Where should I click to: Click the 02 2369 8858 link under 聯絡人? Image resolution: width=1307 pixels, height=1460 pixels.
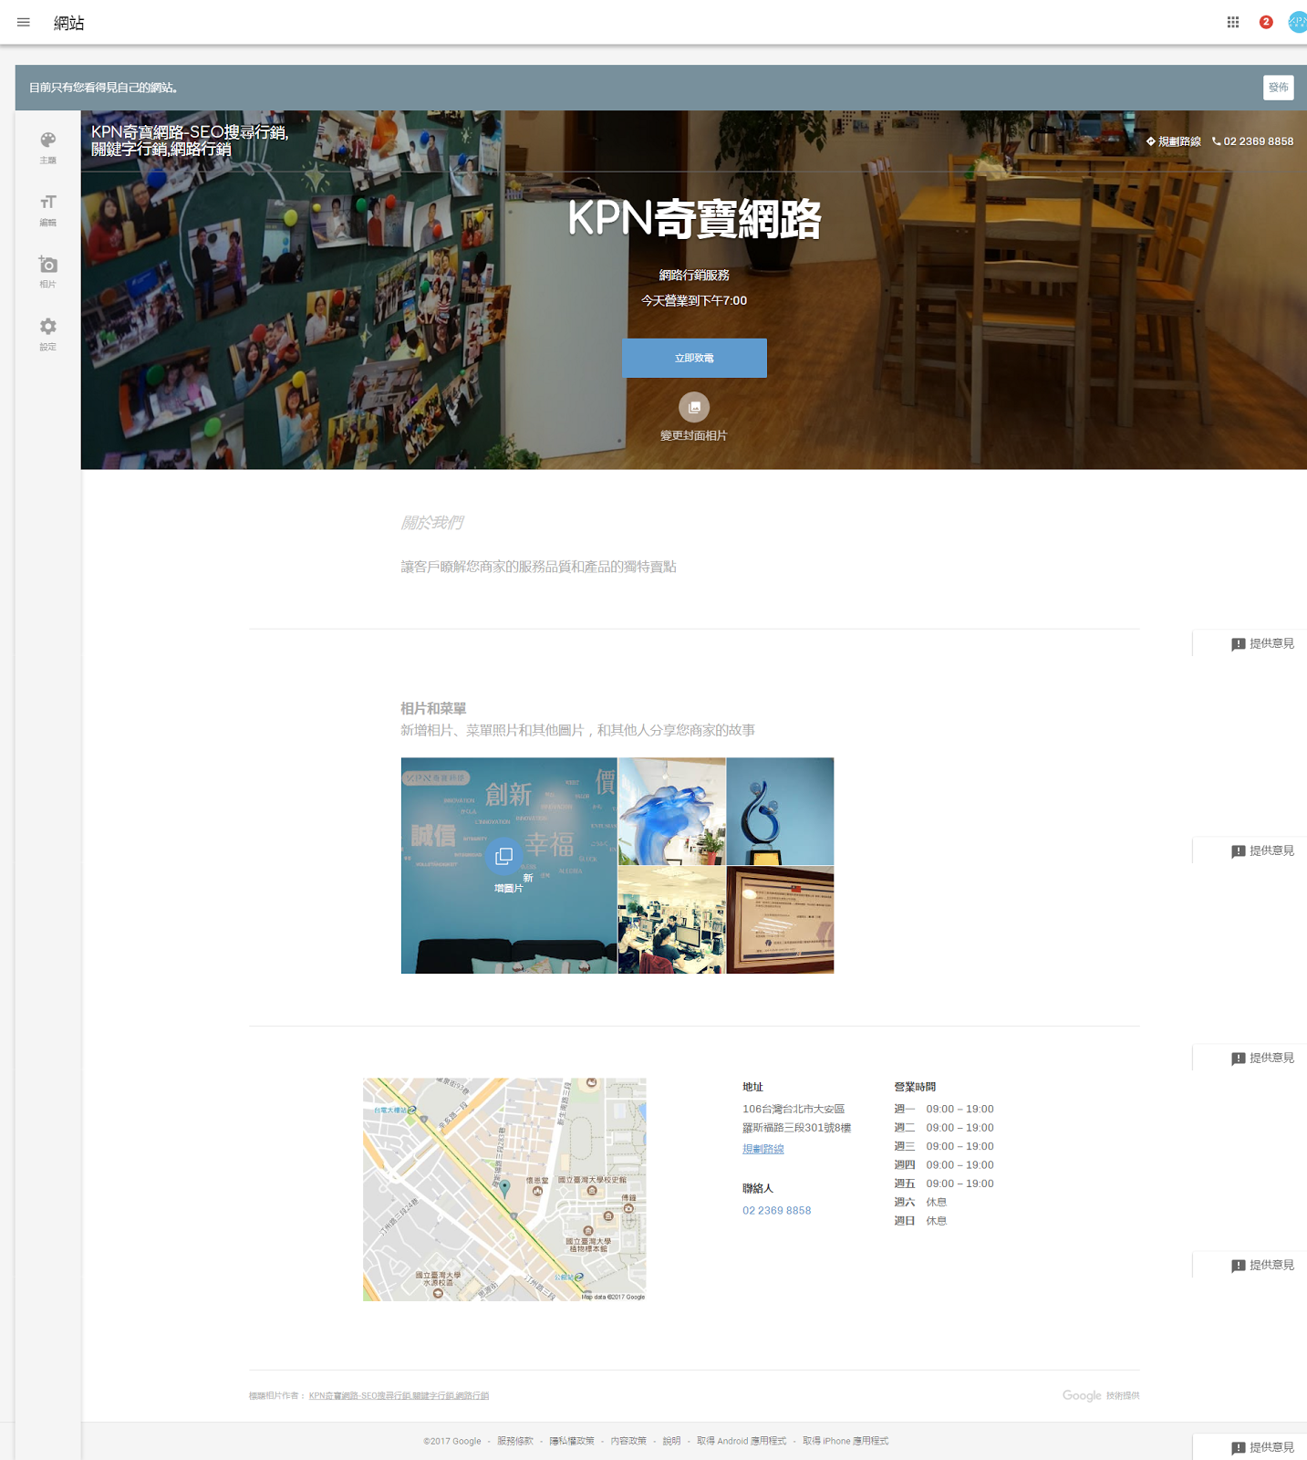(776, 1211)
